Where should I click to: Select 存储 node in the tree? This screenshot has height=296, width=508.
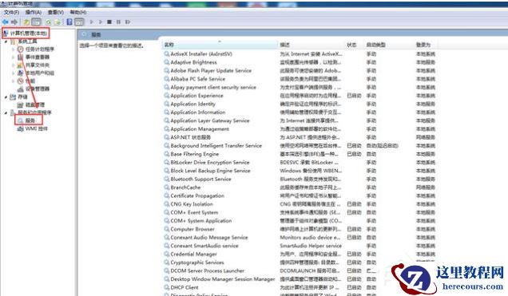pyautogui.click(x=22, y=97)
